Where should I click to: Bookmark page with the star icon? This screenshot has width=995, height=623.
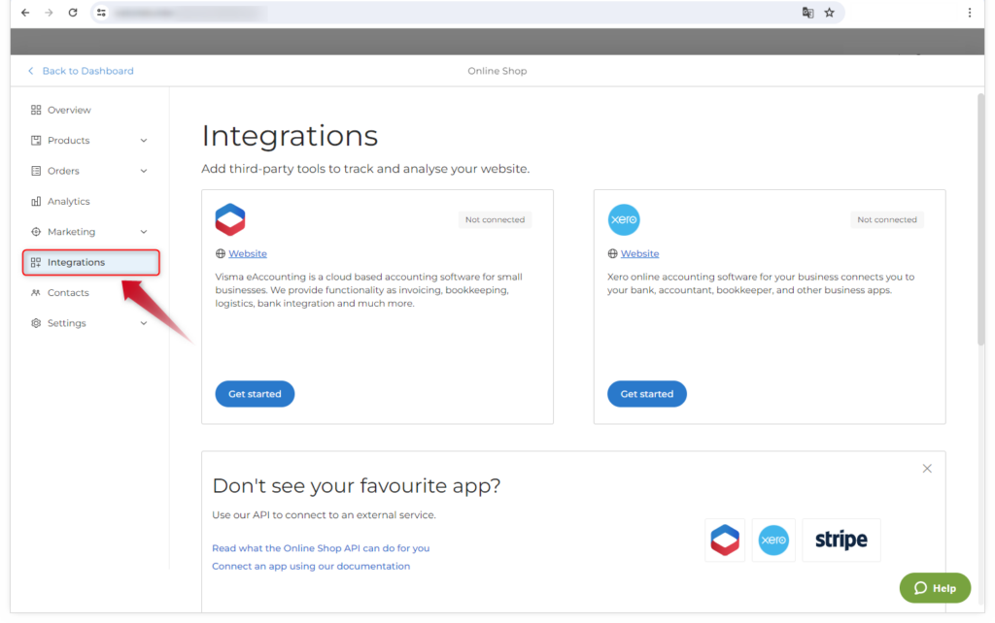click(829, 13)
